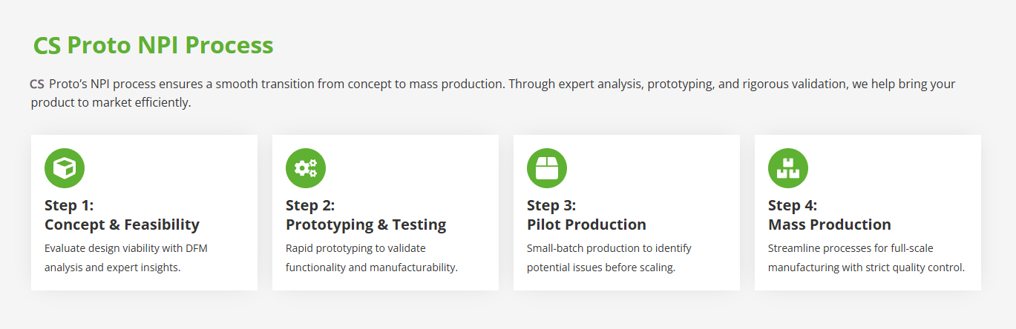Click the bold "CS" starting the intro paragraph
1016x329 pixels.
(x=37, y=84)
